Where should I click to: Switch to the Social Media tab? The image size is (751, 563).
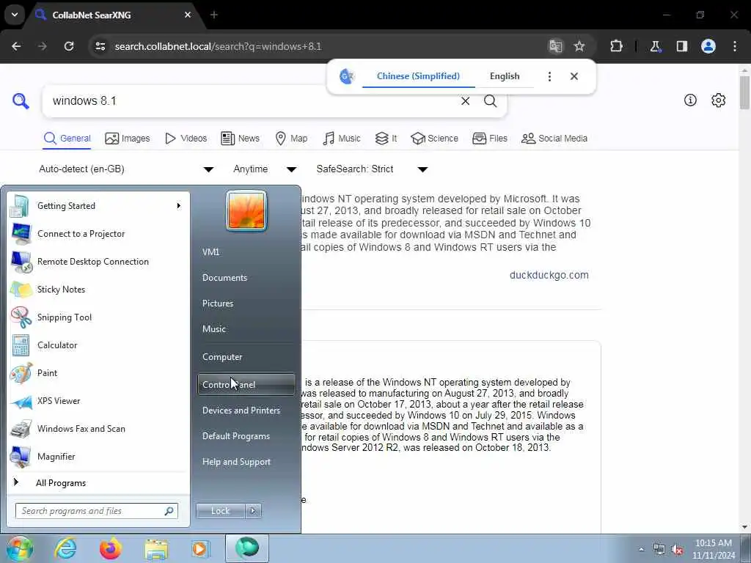pos(554,139)
